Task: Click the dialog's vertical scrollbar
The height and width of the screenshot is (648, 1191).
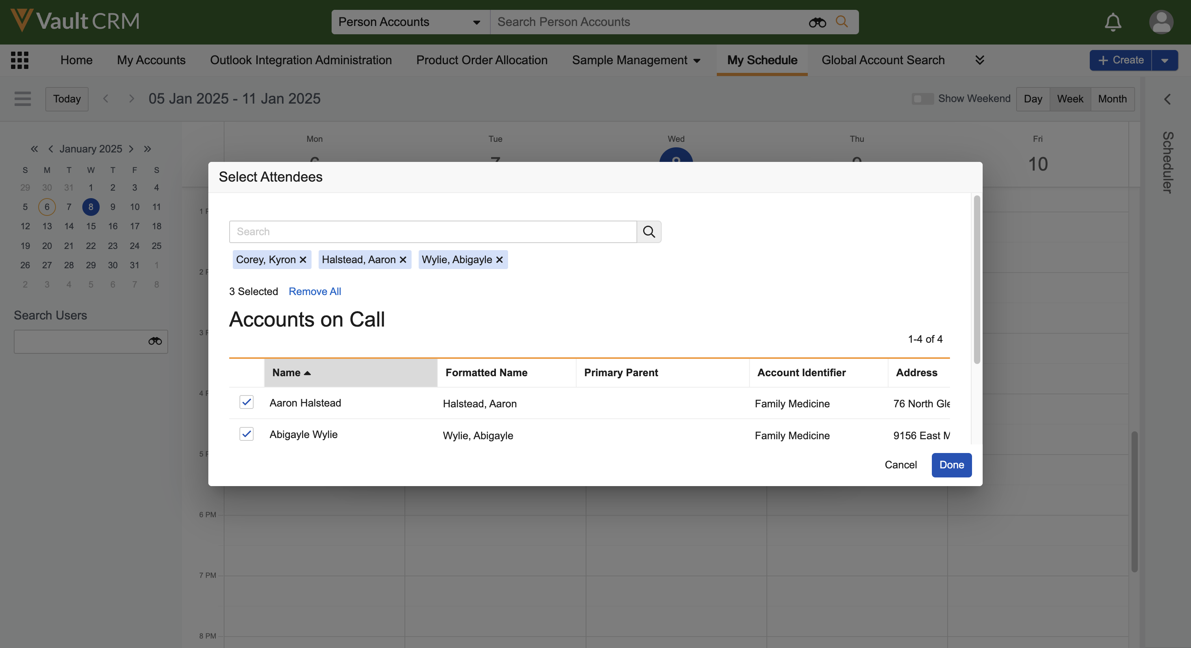Action: point(976,279)
